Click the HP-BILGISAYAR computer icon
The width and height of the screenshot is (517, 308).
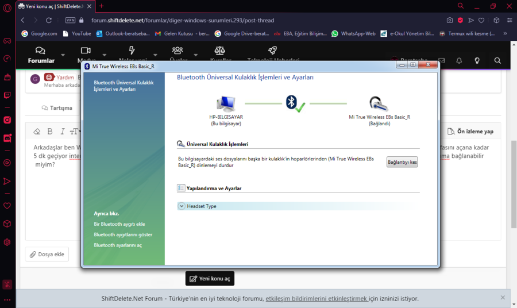(226, 103)
